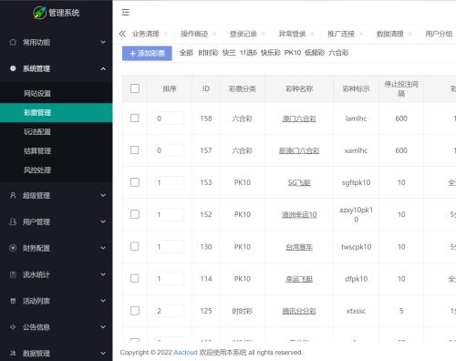Viewport: 456px width, 361px height.
Task: Filter by 快乐彩 category
Action: tap(271, 53)
